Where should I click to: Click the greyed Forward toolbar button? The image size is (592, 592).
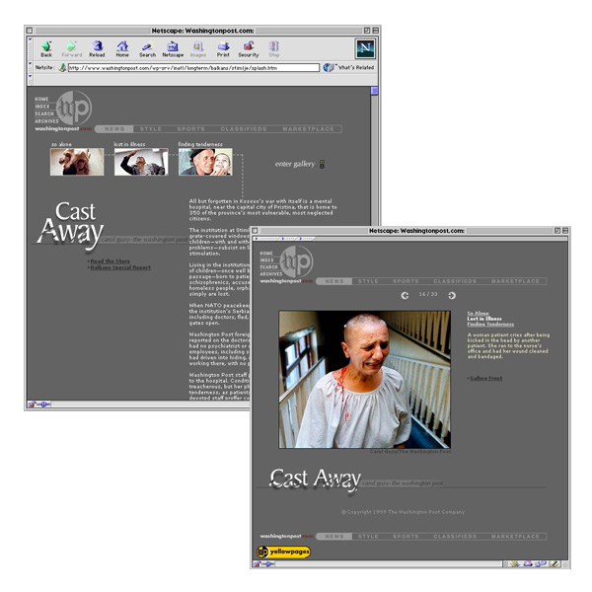coord(72,49)
